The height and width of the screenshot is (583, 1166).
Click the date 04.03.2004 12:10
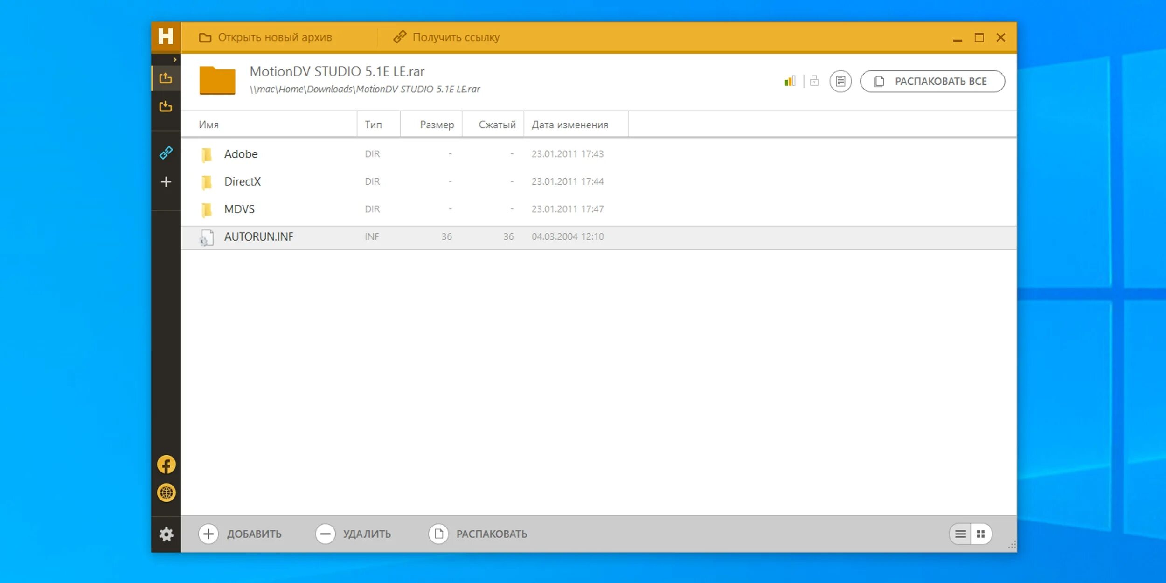(x=568, y=236)
